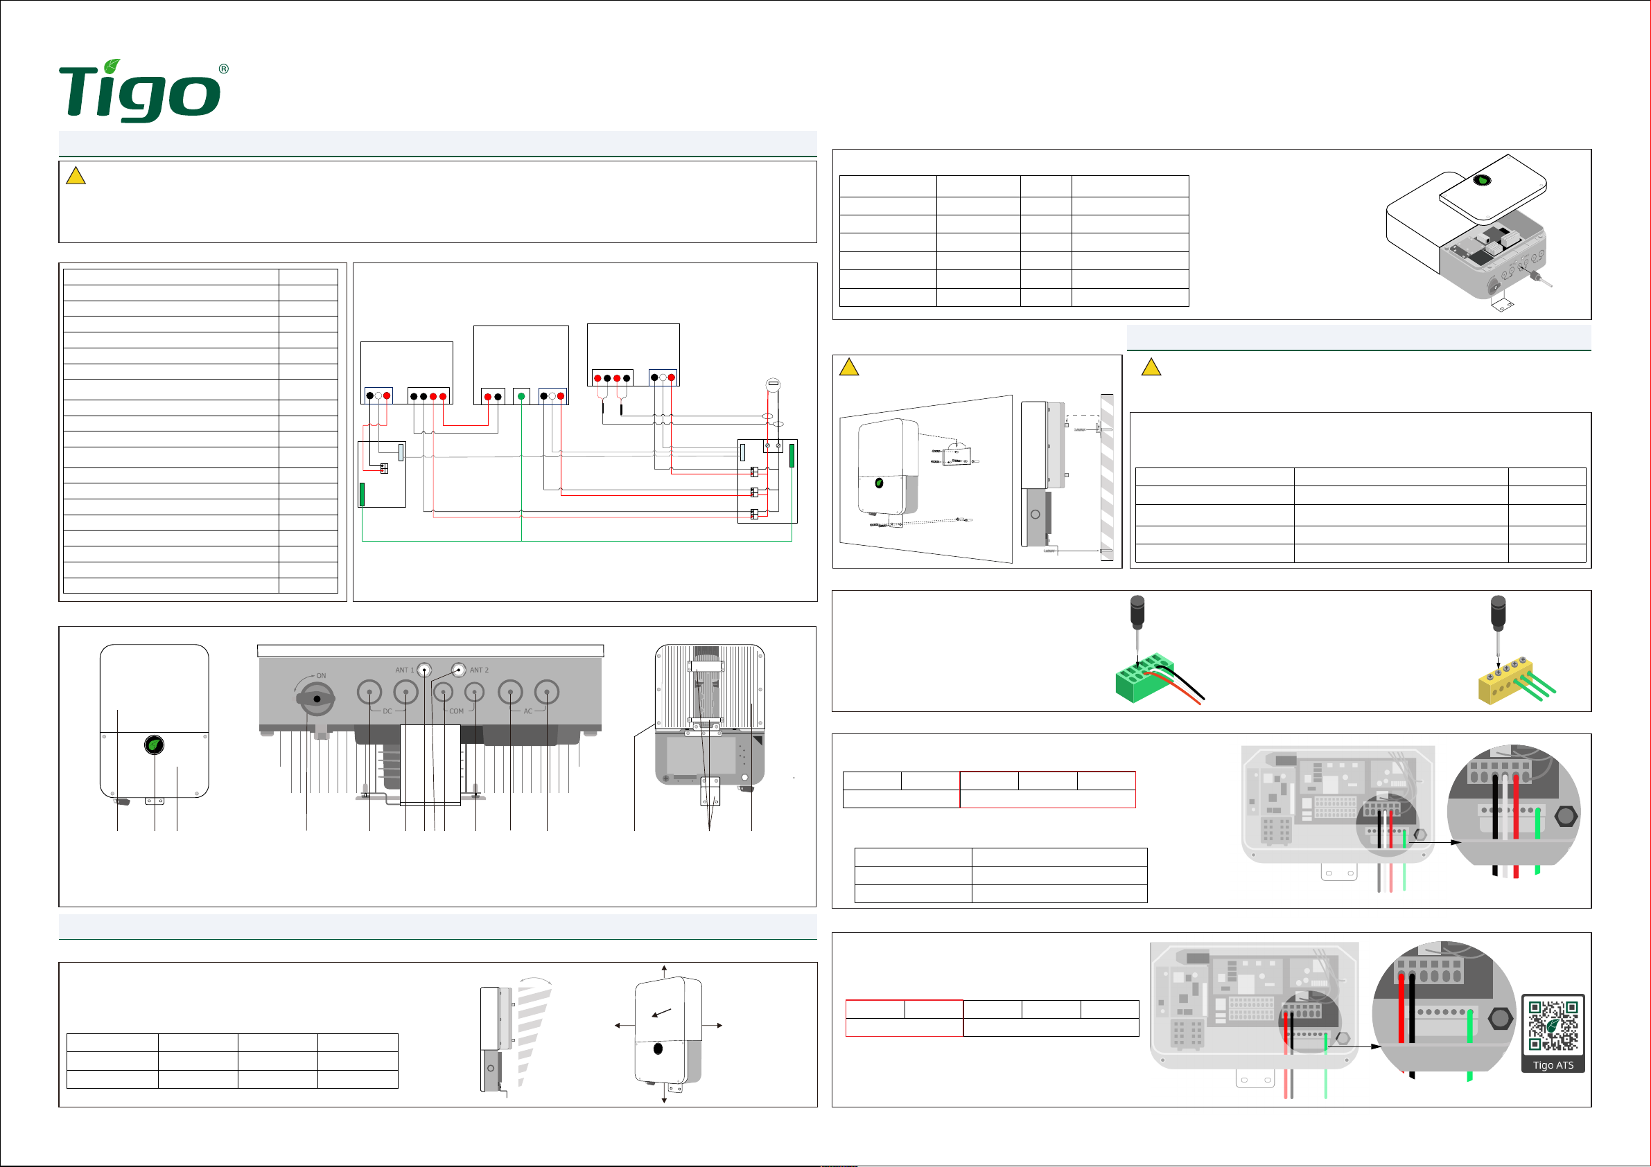The width and height of the screenshot is (1651, 1167).
Task: Select the 'Tigo ATS' label under QR code
Action: [x=1553, y=1065]
